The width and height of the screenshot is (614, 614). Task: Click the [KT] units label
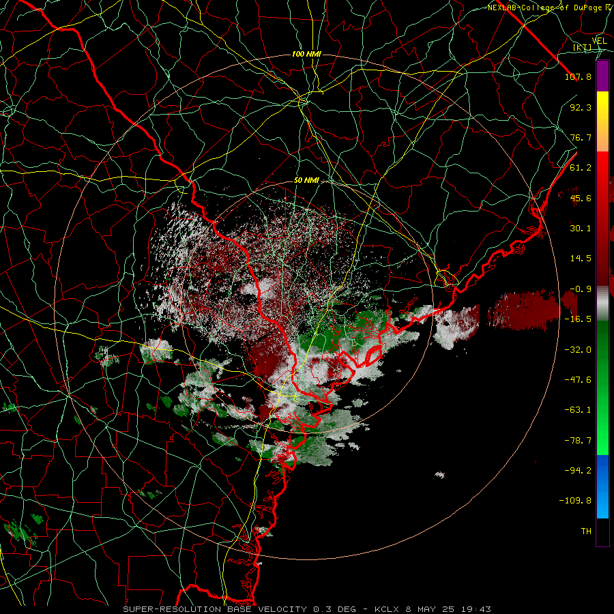(x=583, y=47)
